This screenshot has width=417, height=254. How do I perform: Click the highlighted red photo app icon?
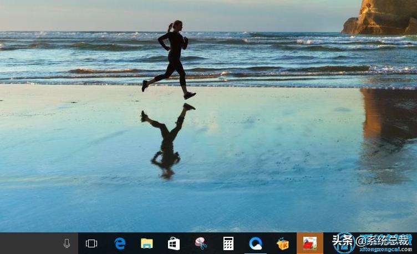[310, 243]
